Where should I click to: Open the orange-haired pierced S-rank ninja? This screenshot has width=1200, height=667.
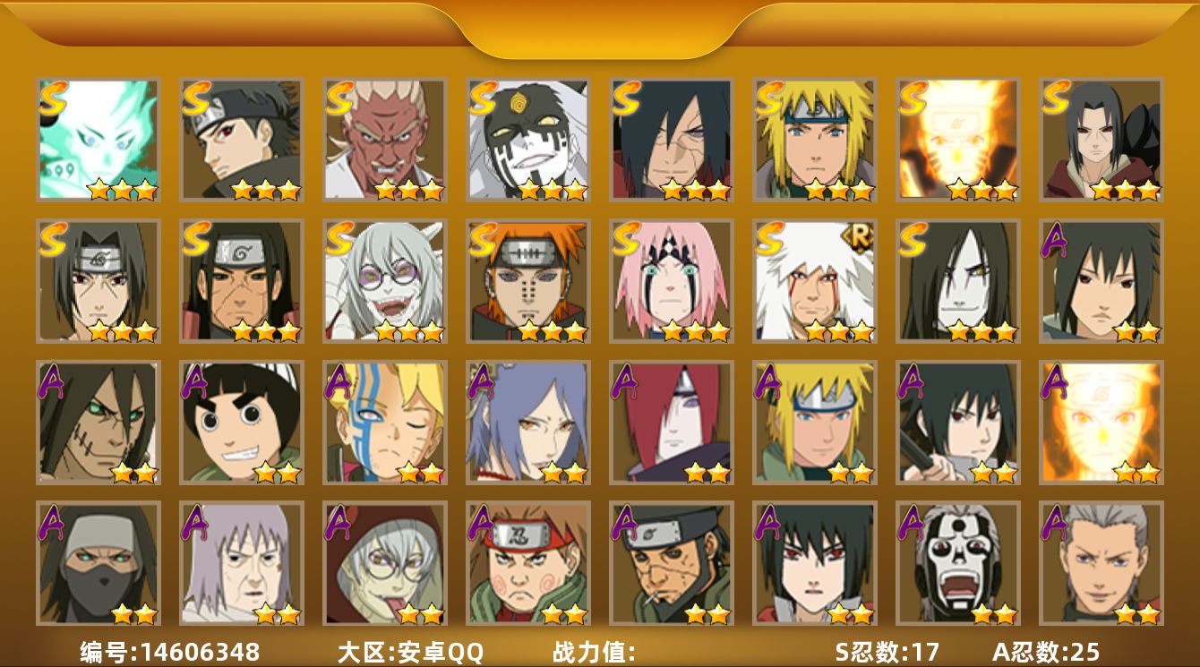coord(528,281)
